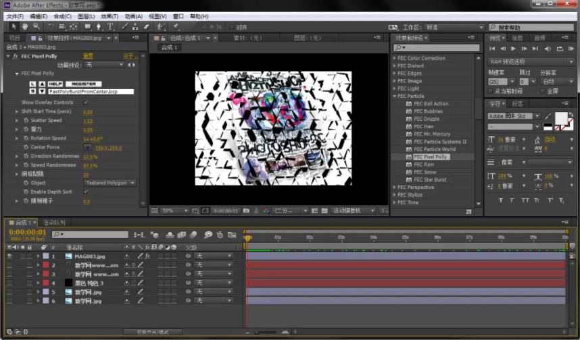Screen dimensions: 580x340
Task: Select FEC Particle World effect
Action: point(435,149)
